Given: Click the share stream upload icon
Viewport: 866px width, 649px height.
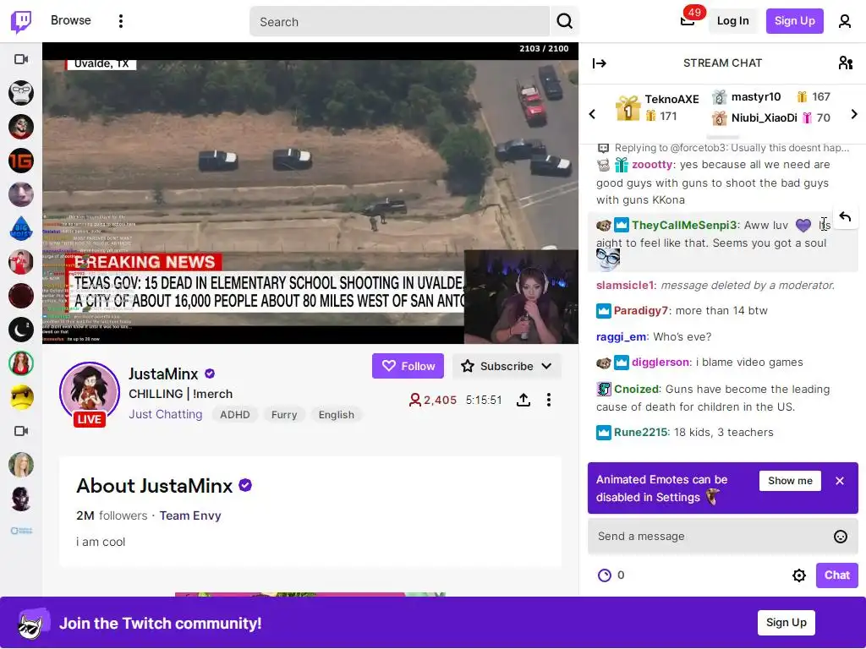Looking at the screenshot, I should coord(523,400).
